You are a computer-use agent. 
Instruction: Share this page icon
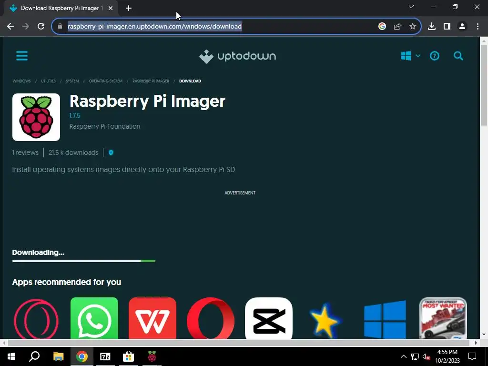click(397, 27)
